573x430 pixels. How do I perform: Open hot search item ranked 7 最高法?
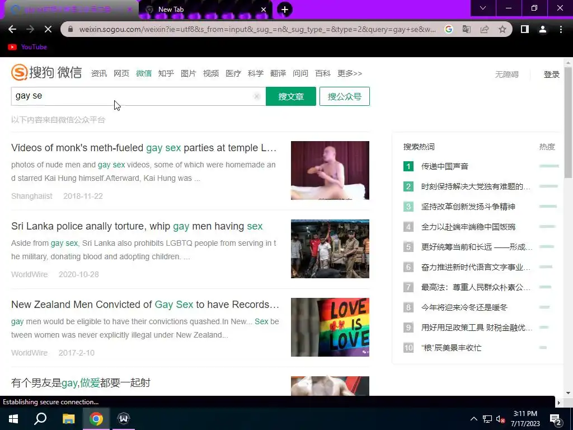pos(476,287)
